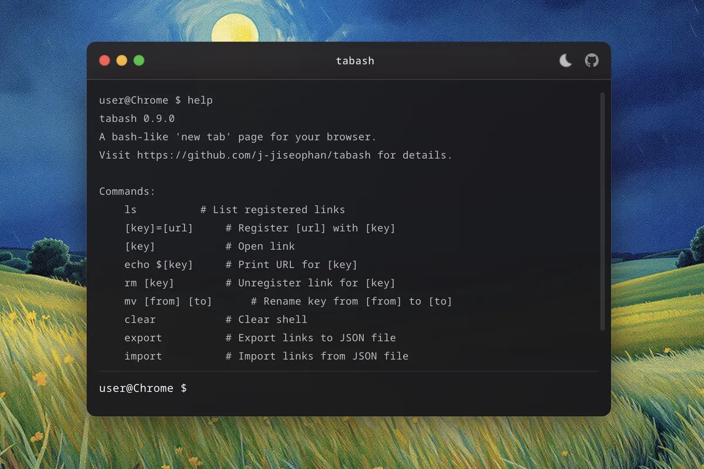This screenshot has width=704, height=469.
Task: Click the terminal output scrollbar
Action: pos(602,211)
